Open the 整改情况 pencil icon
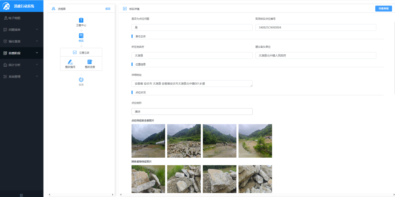This screenshot has height=197, width=395. (x=70, y=62)
